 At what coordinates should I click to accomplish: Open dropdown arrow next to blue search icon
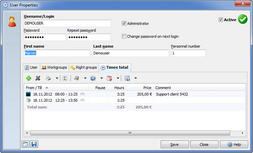[101, 78]
